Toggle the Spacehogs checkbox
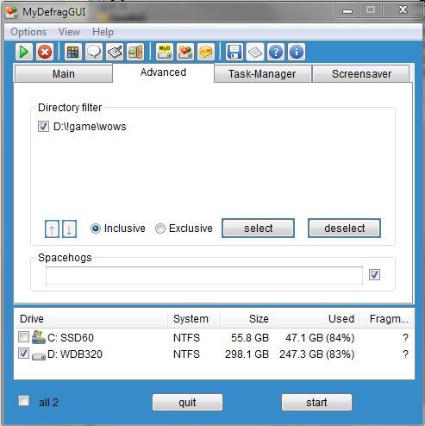This screenshot has height=426, width=425. coord(374,274)
